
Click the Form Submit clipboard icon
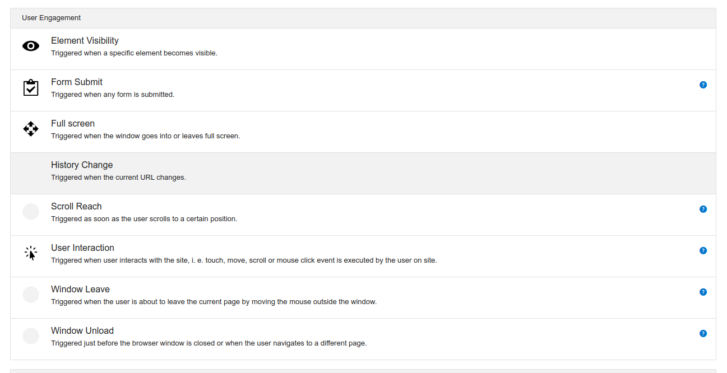tap(31, 88)
